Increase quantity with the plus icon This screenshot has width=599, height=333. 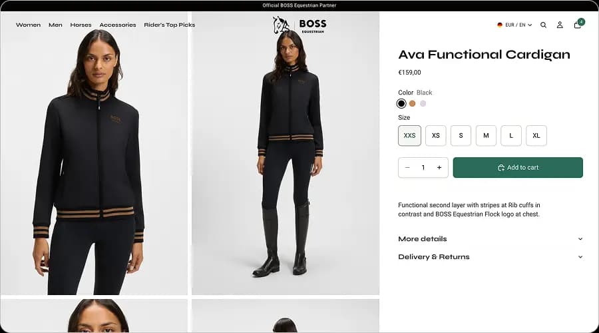[x=439, y=168]
